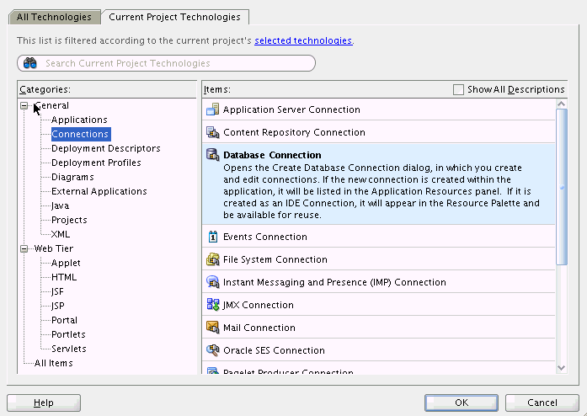The width and height of the screenshot is (587, 416).
Task: Click the Items list scrollbar thumb
Action: pos(562,186)
